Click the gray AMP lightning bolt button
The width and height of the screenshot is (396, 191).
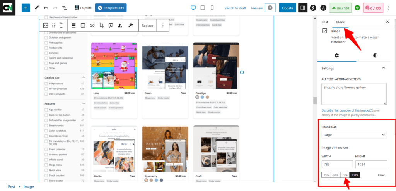tap(270, 8)
